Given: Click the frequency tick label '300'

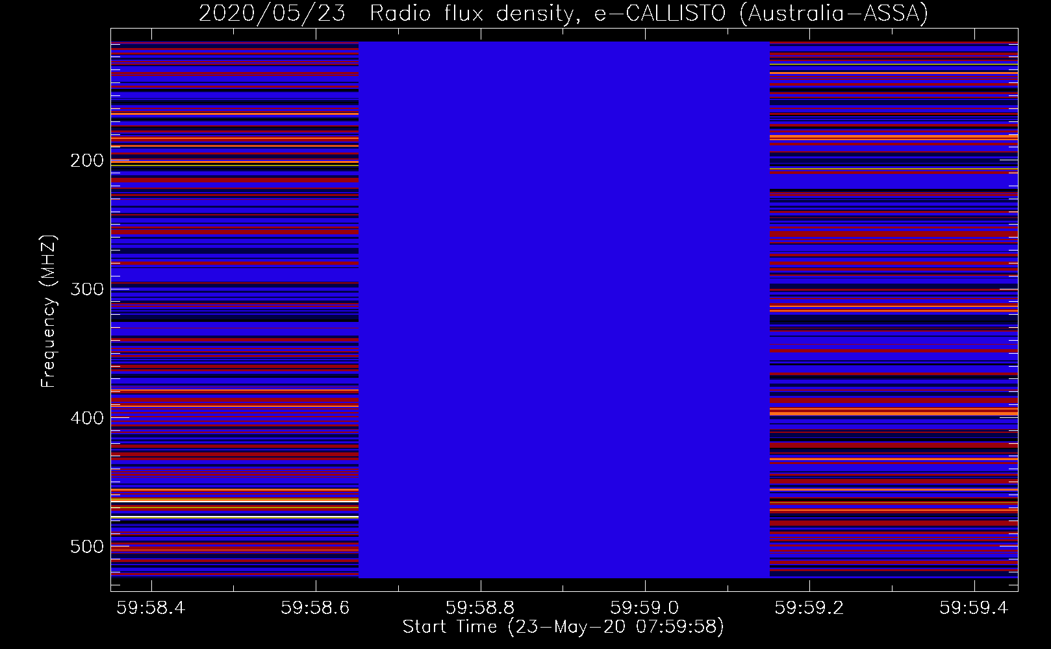Looking at the screenshot, I should (x=87, y=289).
